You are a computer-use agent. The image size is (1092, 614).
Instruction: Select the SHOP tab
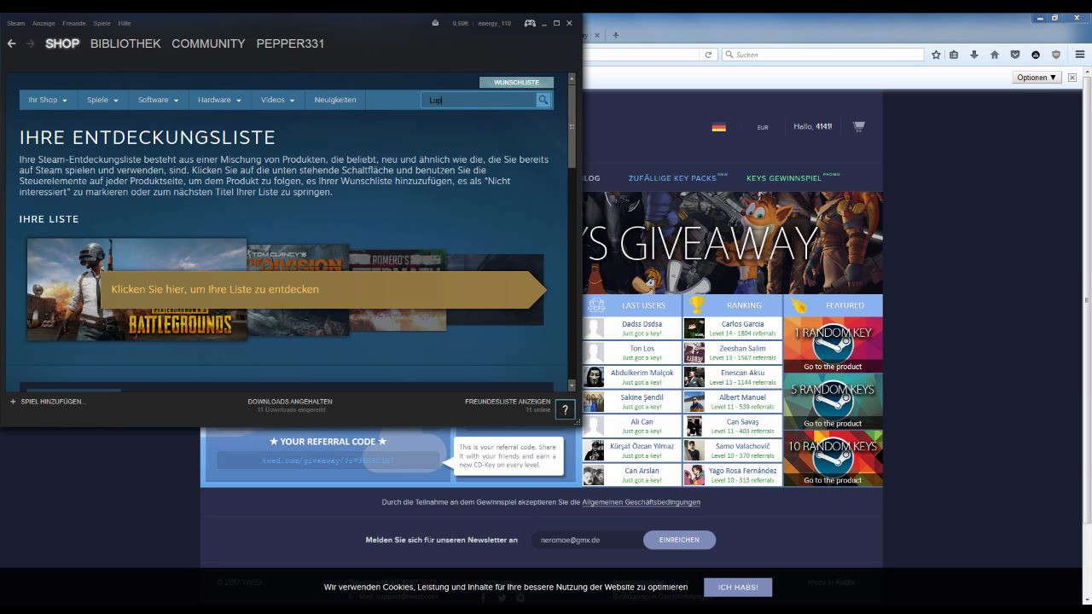coord(62,43)
